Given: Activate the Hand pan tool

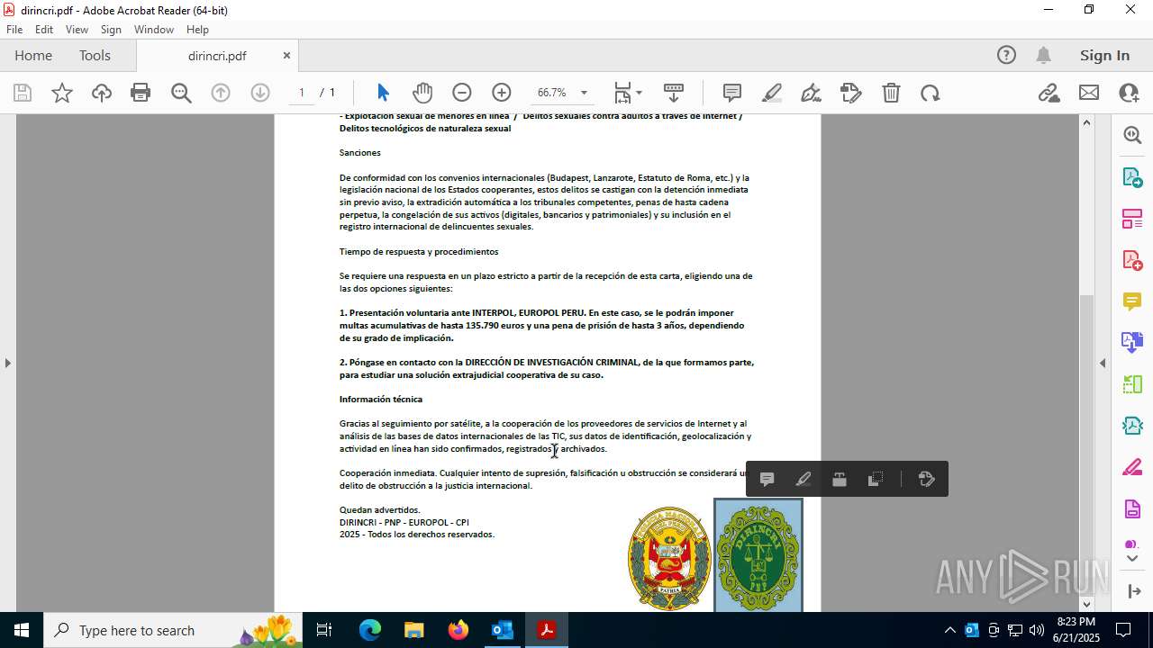Looking at the screenshot, I should click(422, 93).
